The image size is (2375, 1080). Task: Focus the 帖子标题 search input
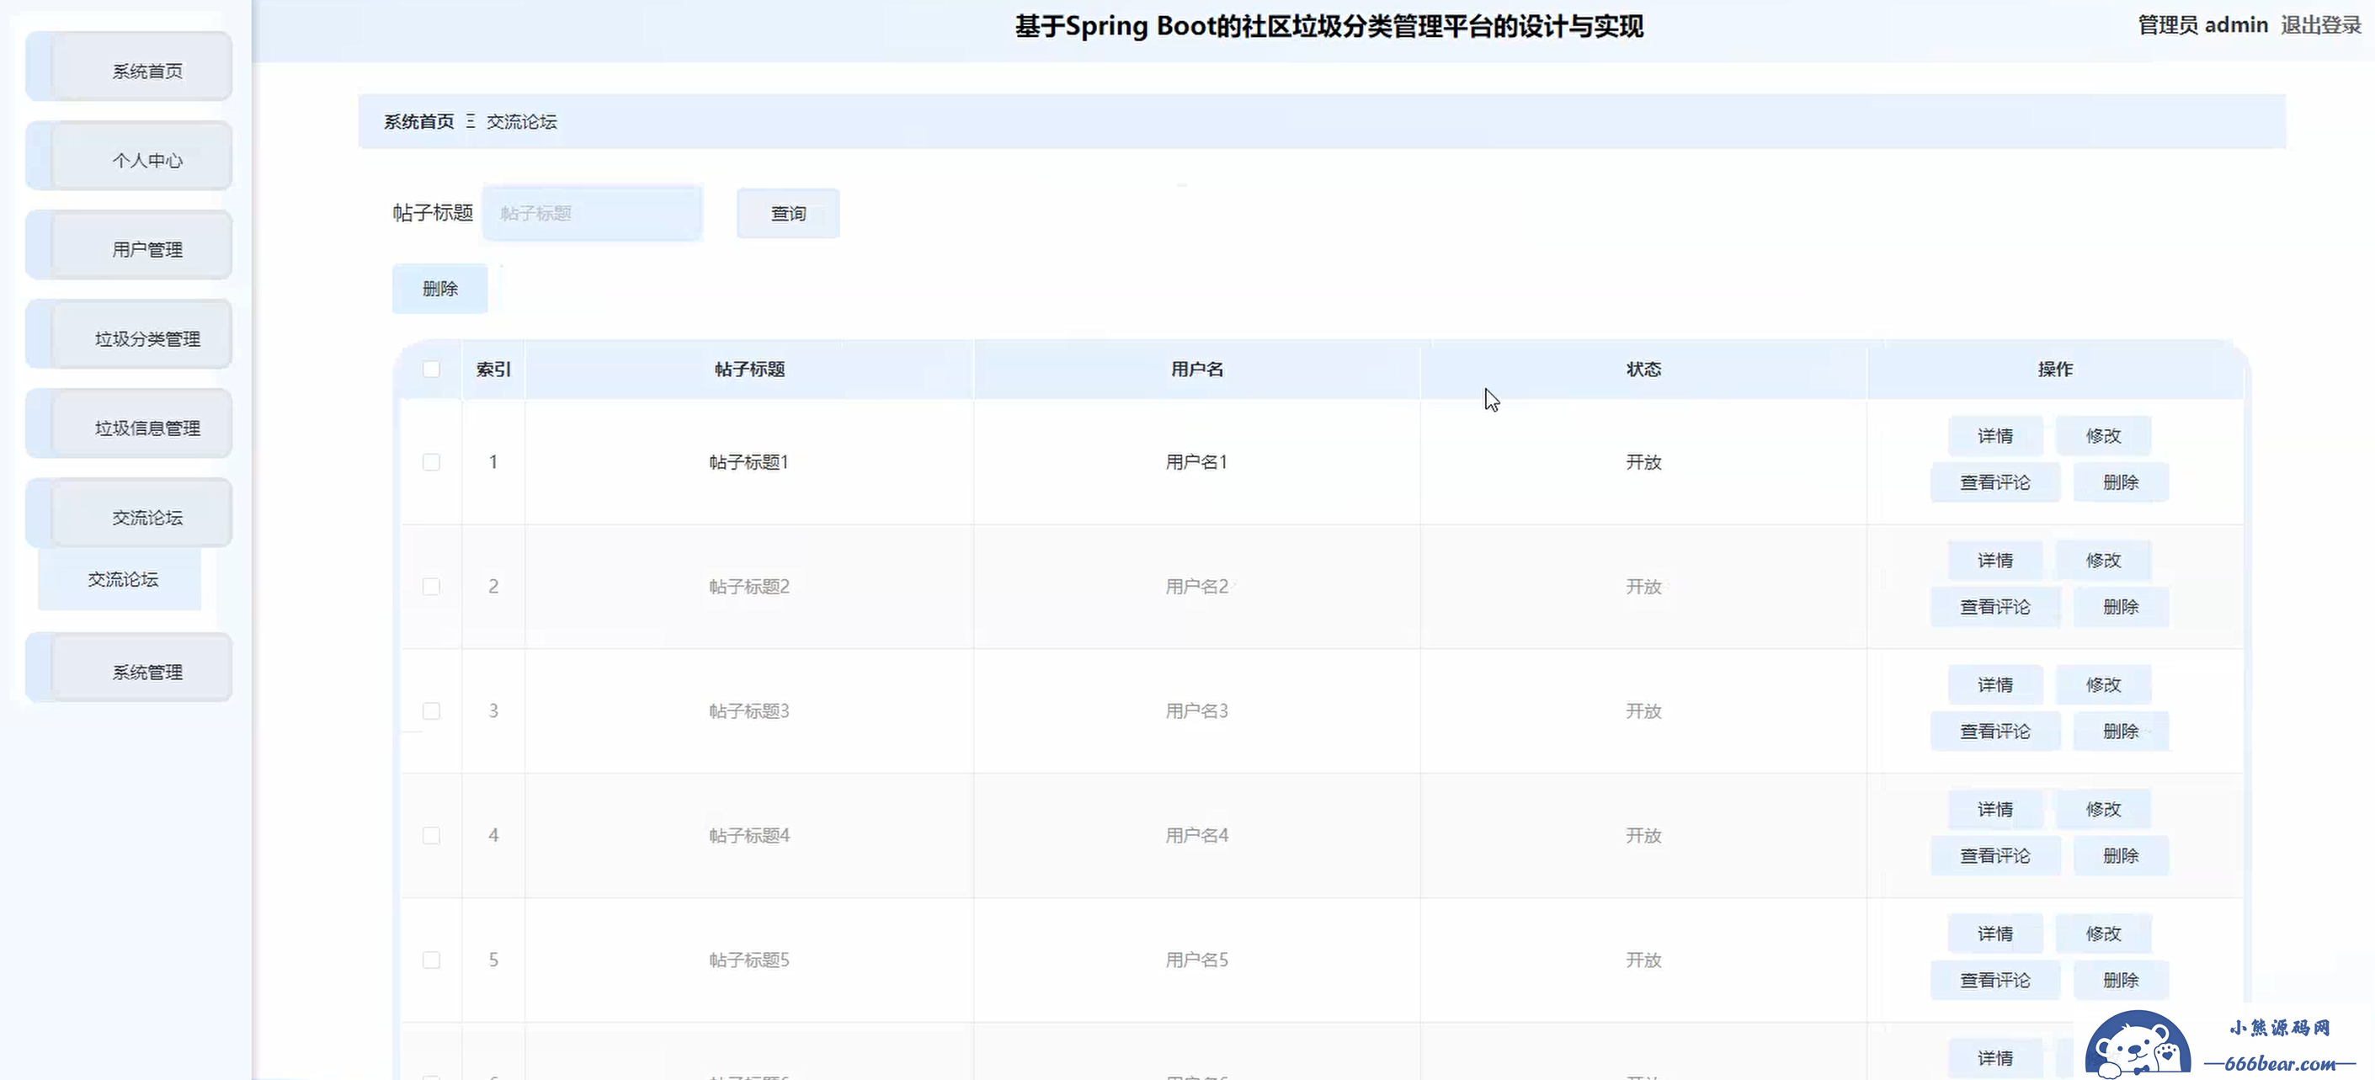[593, 214]
